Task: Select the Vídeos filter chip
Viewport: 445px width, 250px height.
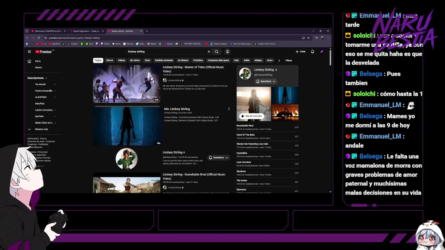Action: pyautogui.click(x=121, y=60)
